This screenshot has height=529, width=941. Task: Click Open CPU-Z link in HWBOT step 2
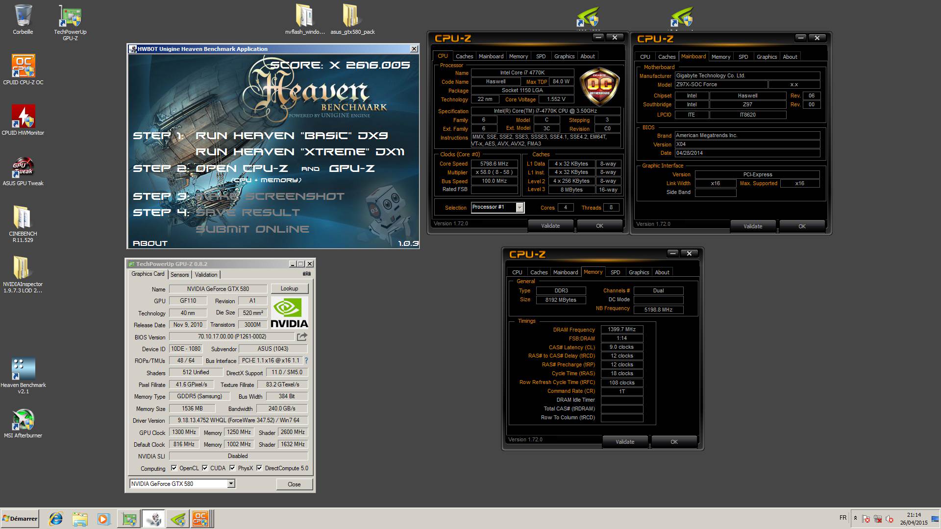[x=242, y=168]
